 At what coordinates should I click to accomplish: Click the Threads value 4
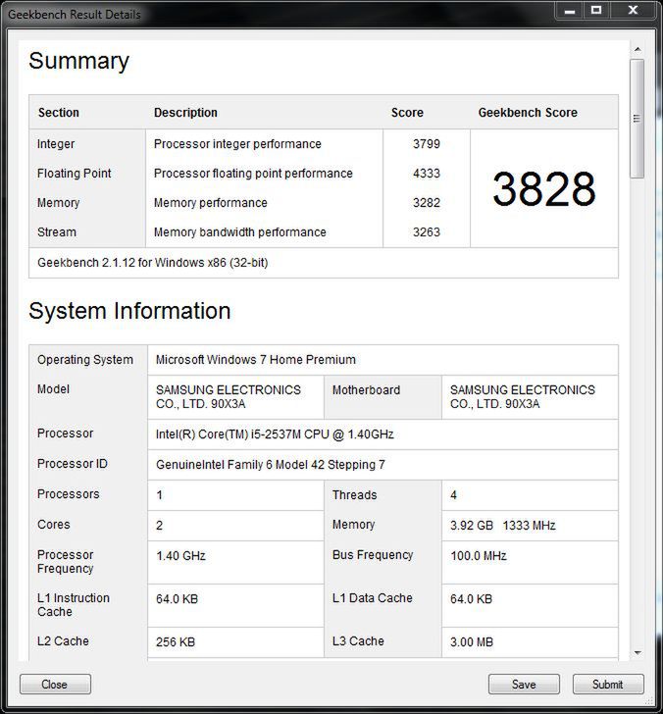tap(453, 495)
